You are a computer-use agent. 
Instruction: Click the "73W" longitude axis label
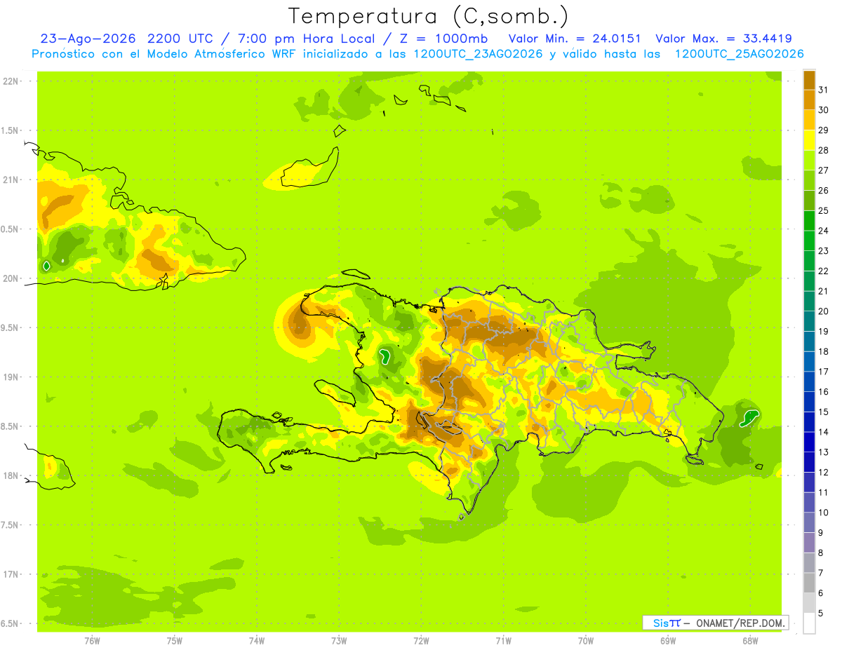click(339, 640)
